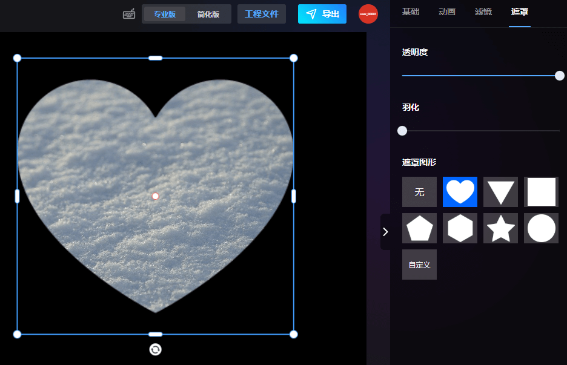Open the 滤镜 tab

coord(483,12)
